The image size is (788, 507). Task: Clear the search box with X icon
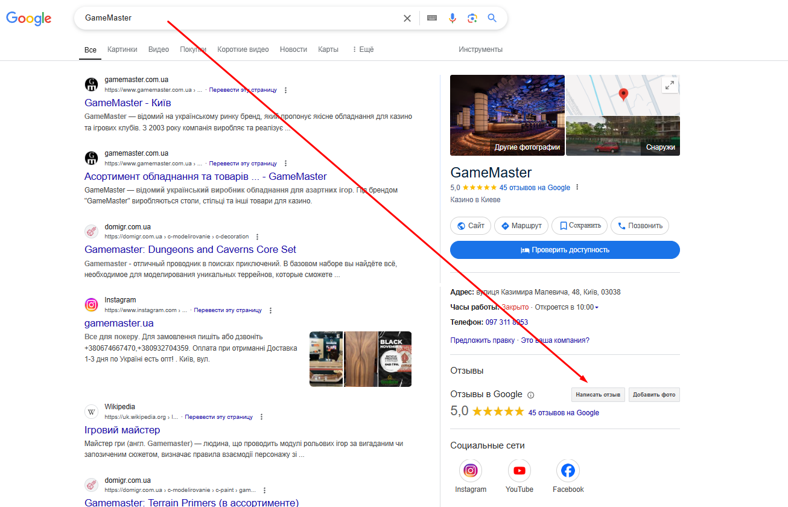pos(407,18)
